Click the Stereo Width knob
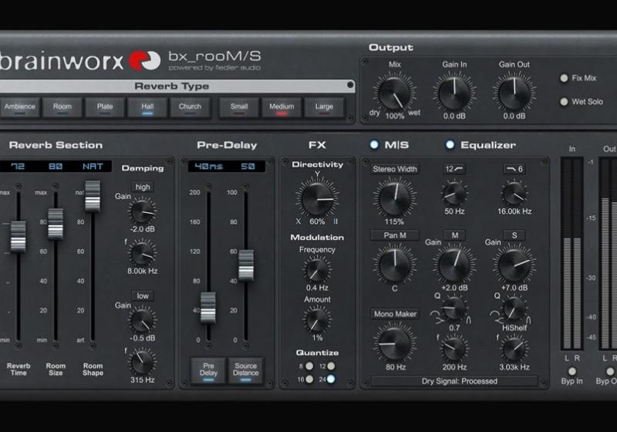This screenshot has width=617, height=432. (x=395, y=197)
